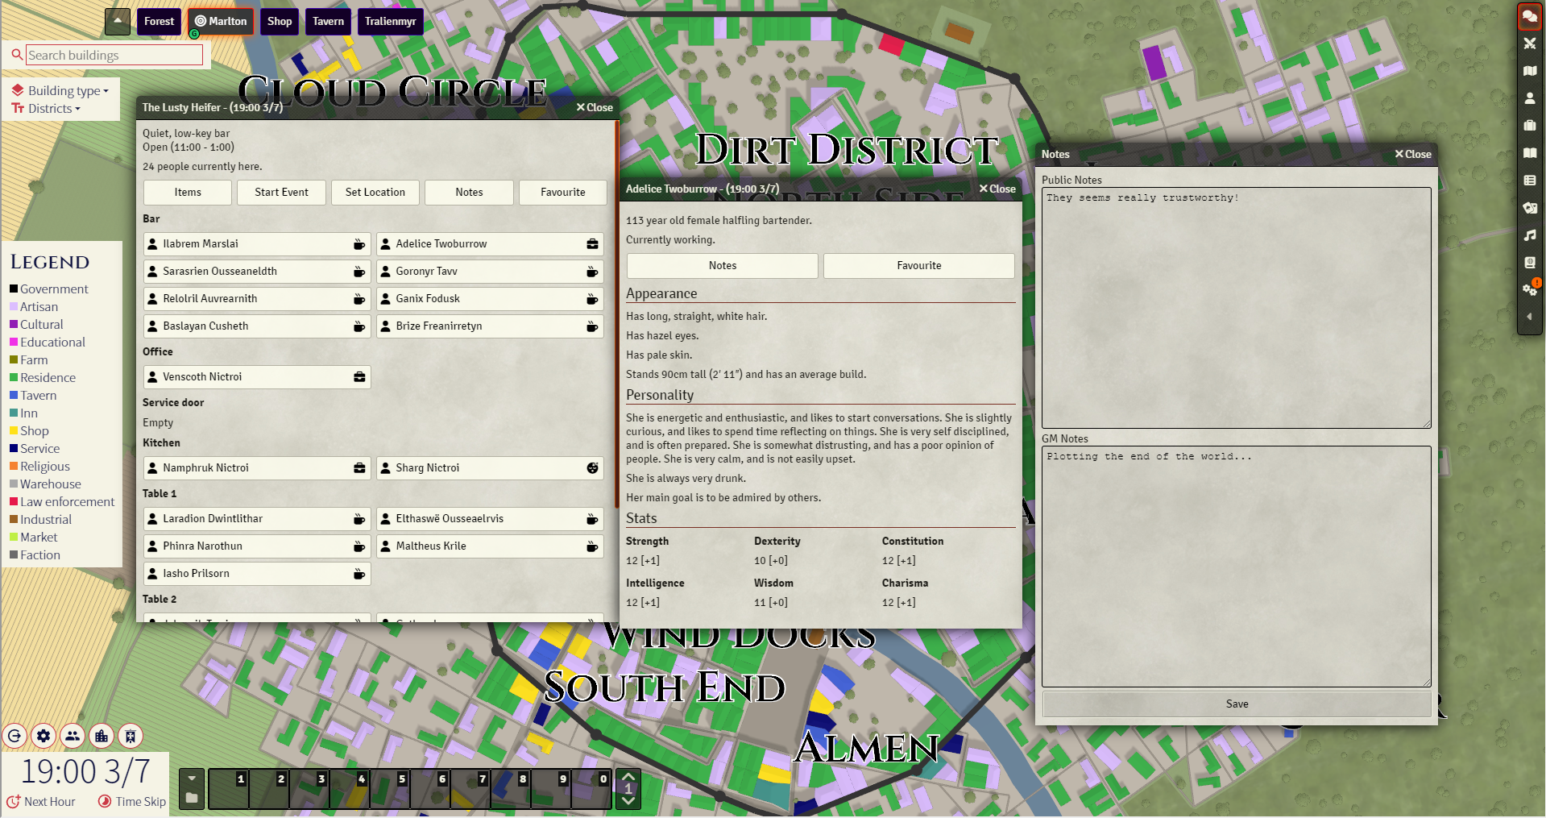Click the Time Skip button

132,802
